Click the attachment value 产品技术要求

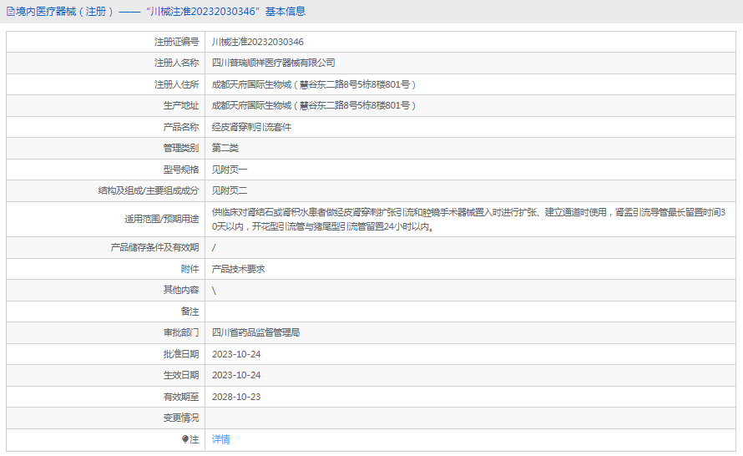[239, 269]
